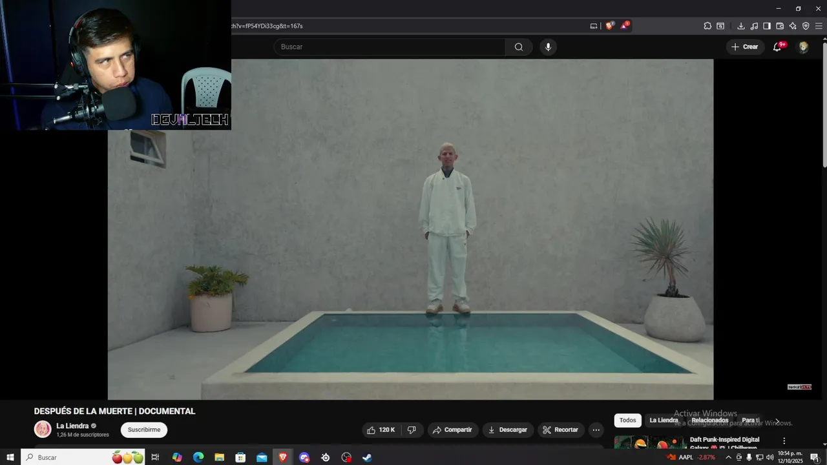The image size is (827, 465).
Task: Open the browser extensions puzzle icon
Action: (707, 26)
